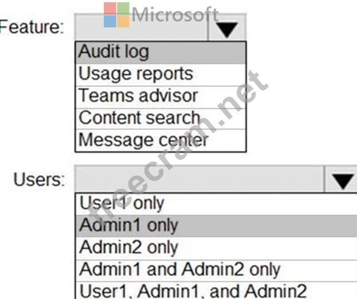357x299 pixels.
Task: Click the Microsoft wordmark text
Action: click(175, 14)
